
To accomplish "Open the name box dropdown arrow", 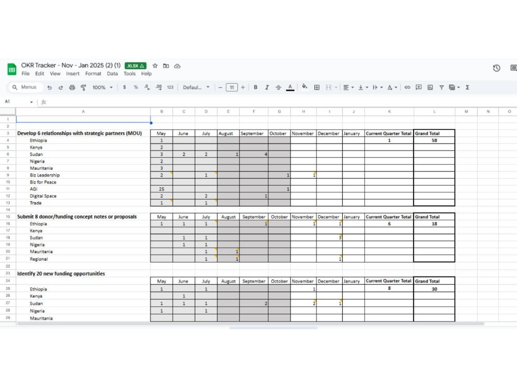I will pos(32,102).
